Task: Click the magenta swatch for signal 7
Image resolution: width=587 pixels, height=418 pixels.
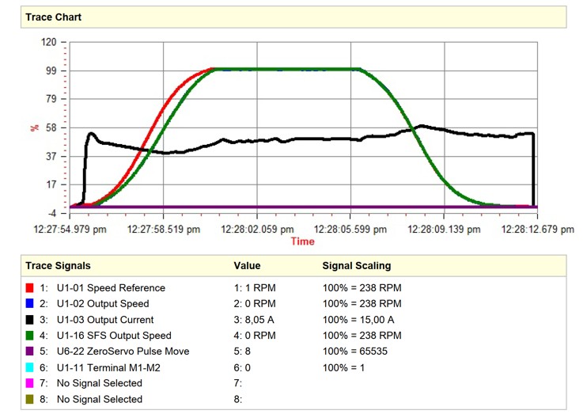Action: tap(30, 383)
